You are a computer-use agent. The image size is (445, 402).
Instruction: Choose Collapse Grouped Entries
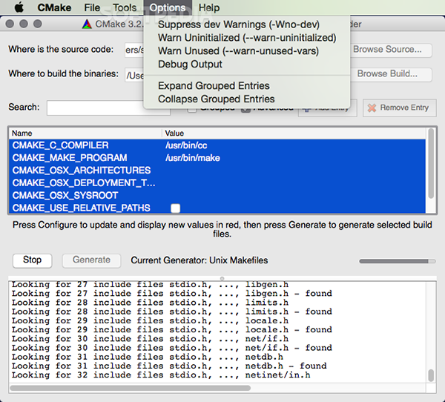click(x=217, y=99)
